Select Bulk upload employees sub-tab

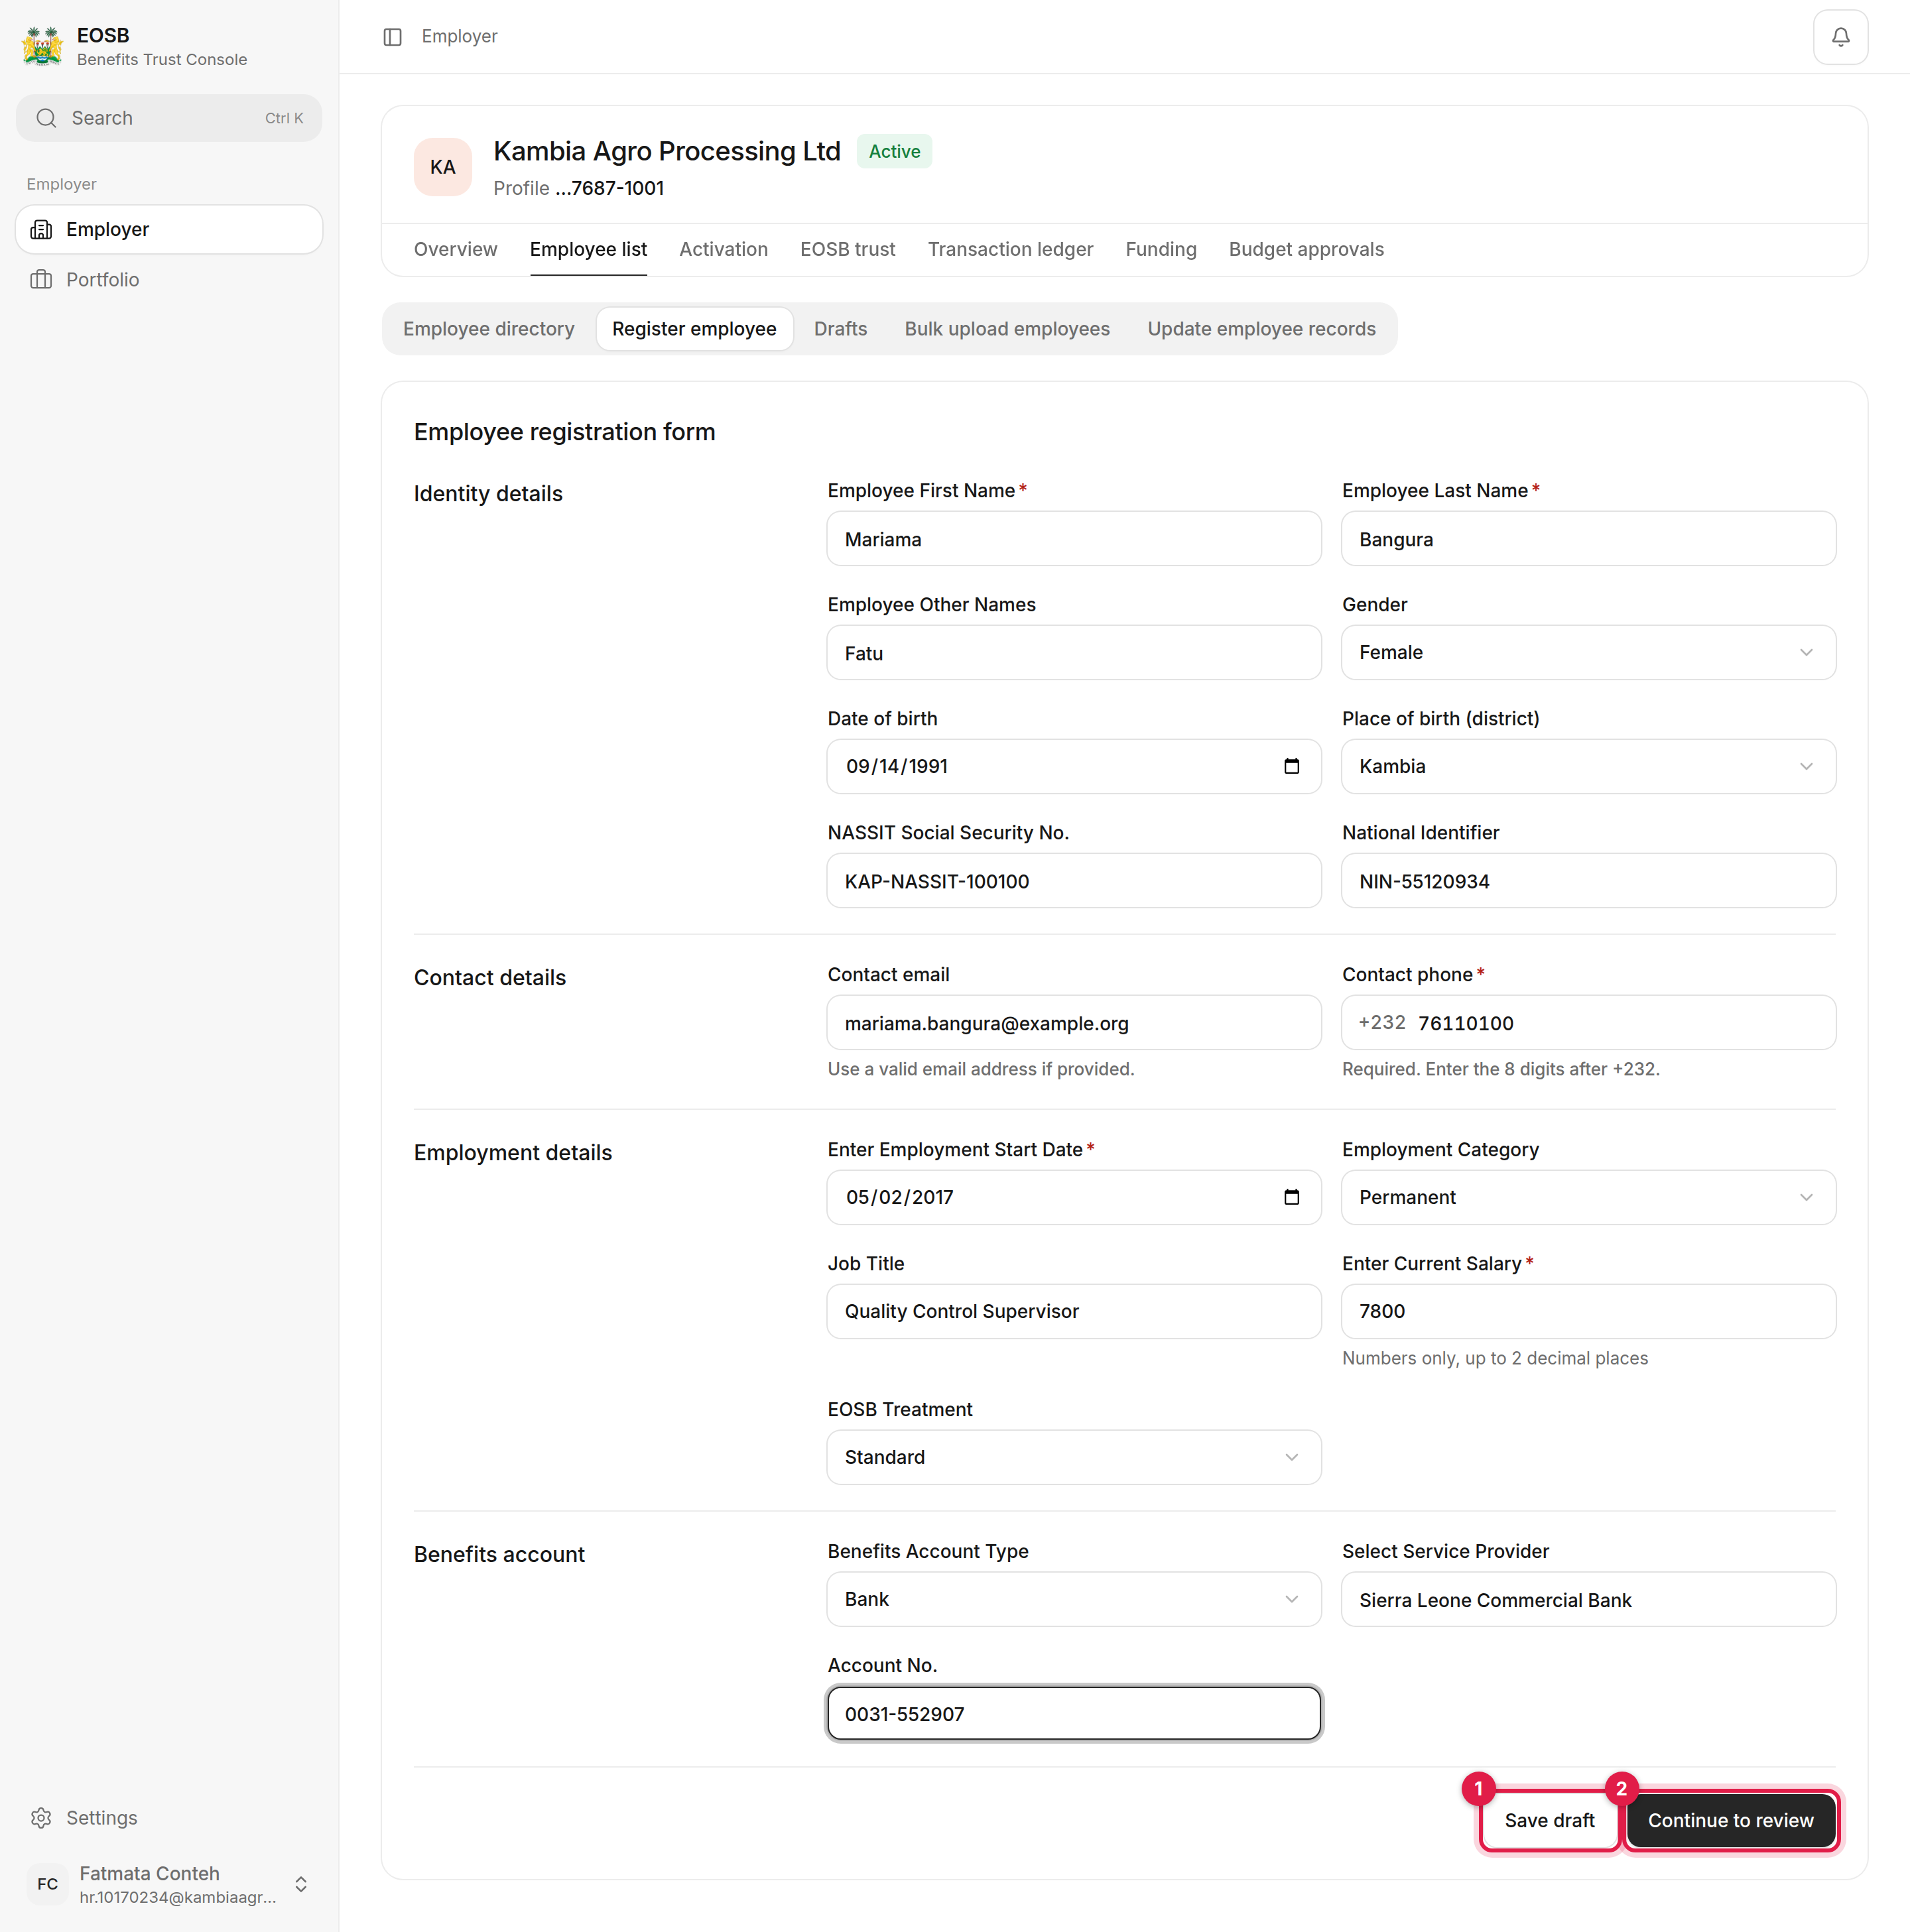click(x=1007, y=329)
